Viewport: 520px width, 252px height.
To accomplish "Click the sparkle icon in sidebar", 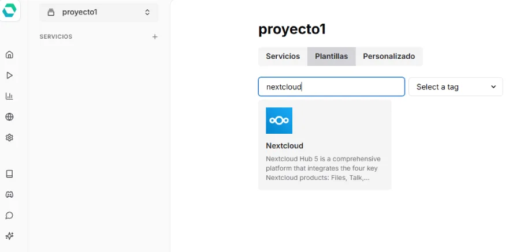I will tap(9, 236).
